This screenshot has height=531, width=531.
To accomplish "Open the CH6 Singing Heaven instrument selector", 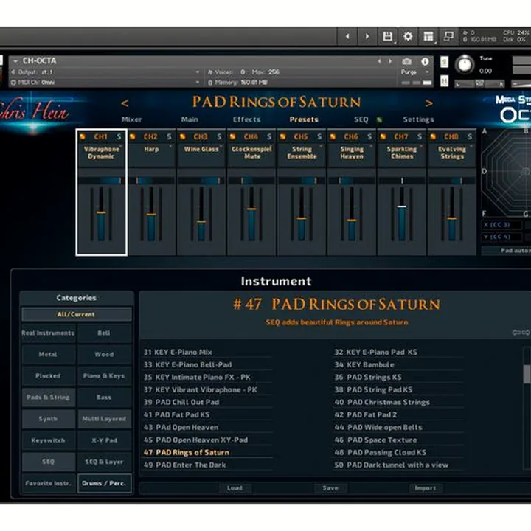I will (352, 153).
